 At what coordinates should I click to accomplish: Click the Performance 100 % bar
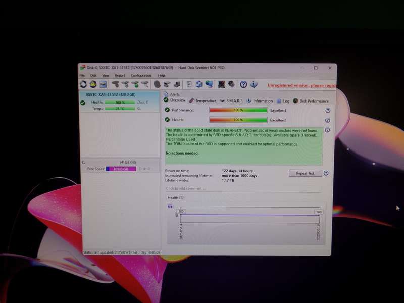pyautogui.click(x=238, y=110)
